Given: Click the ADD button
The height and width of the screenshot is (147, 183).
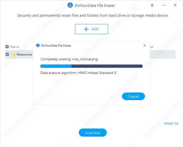Looking at the screenshot, I should point(91,29).
